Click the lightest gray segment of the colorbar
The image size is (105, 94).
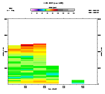point(71,10)
